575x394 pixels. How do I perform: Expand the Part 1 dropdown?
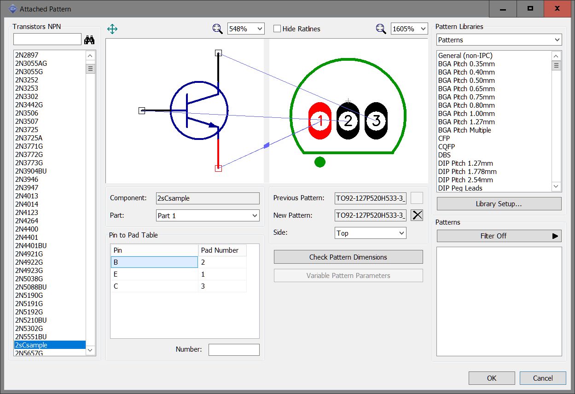(x=208, y=215)
